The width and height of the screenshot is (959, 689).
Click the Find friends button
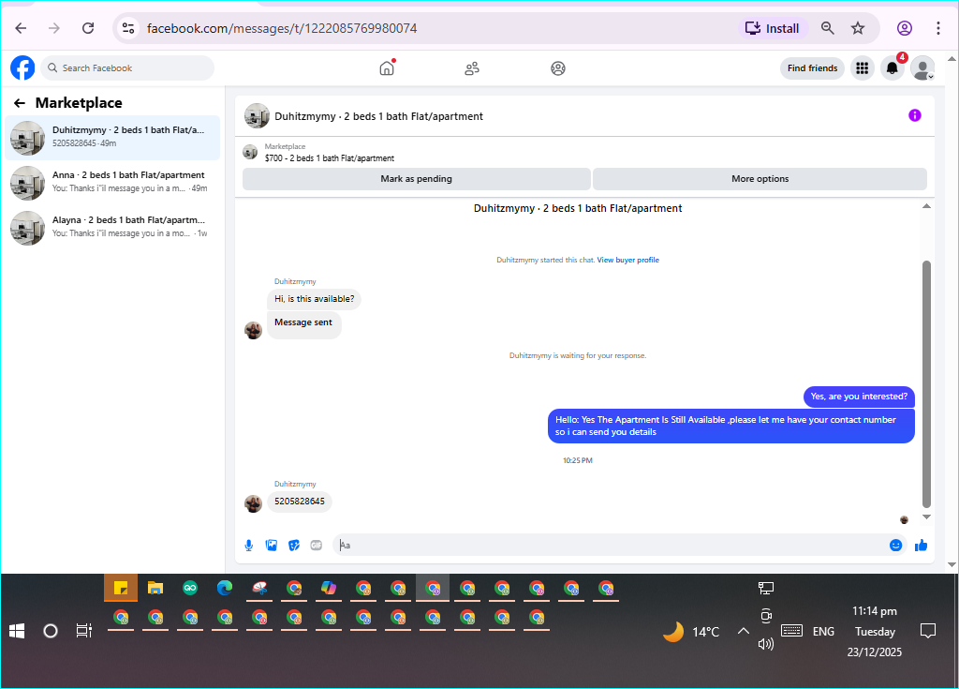(x=812, y=68)
